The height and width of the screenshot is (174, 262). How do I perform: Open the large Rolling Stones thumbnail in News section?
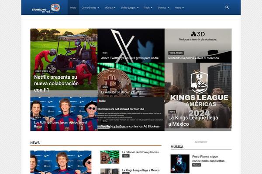tap(61, 162)
